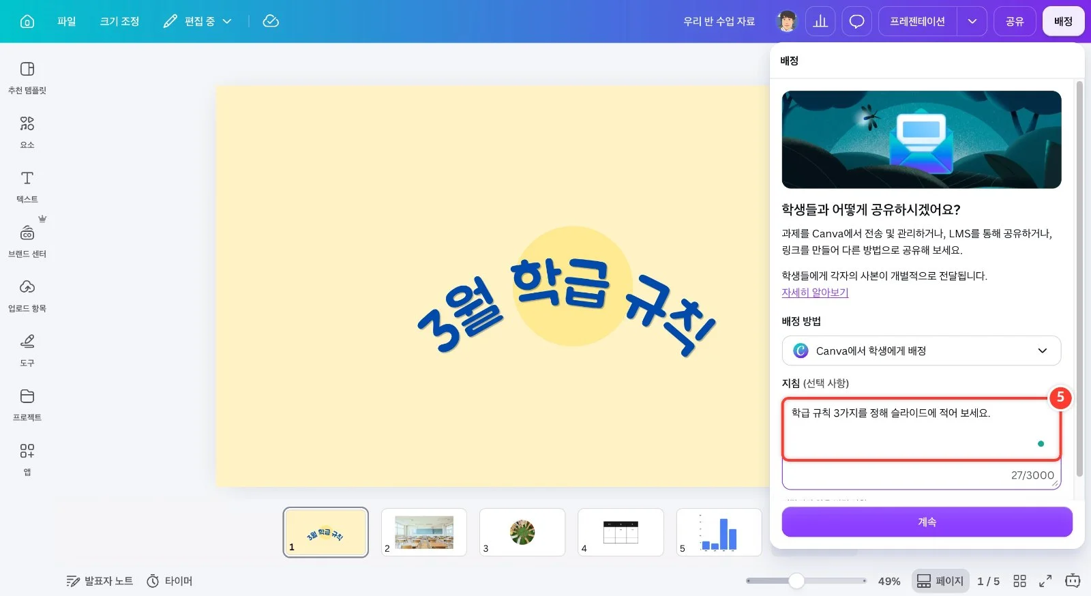Open the 파일 menu
This screenshot has width=1091, height=596.
coord(67,21)
